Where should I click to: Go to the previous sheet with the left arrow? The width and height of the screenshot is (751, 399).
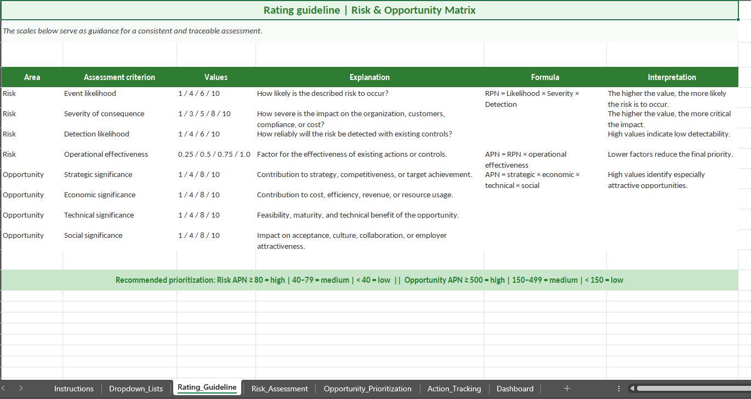(x=4, y=388)
